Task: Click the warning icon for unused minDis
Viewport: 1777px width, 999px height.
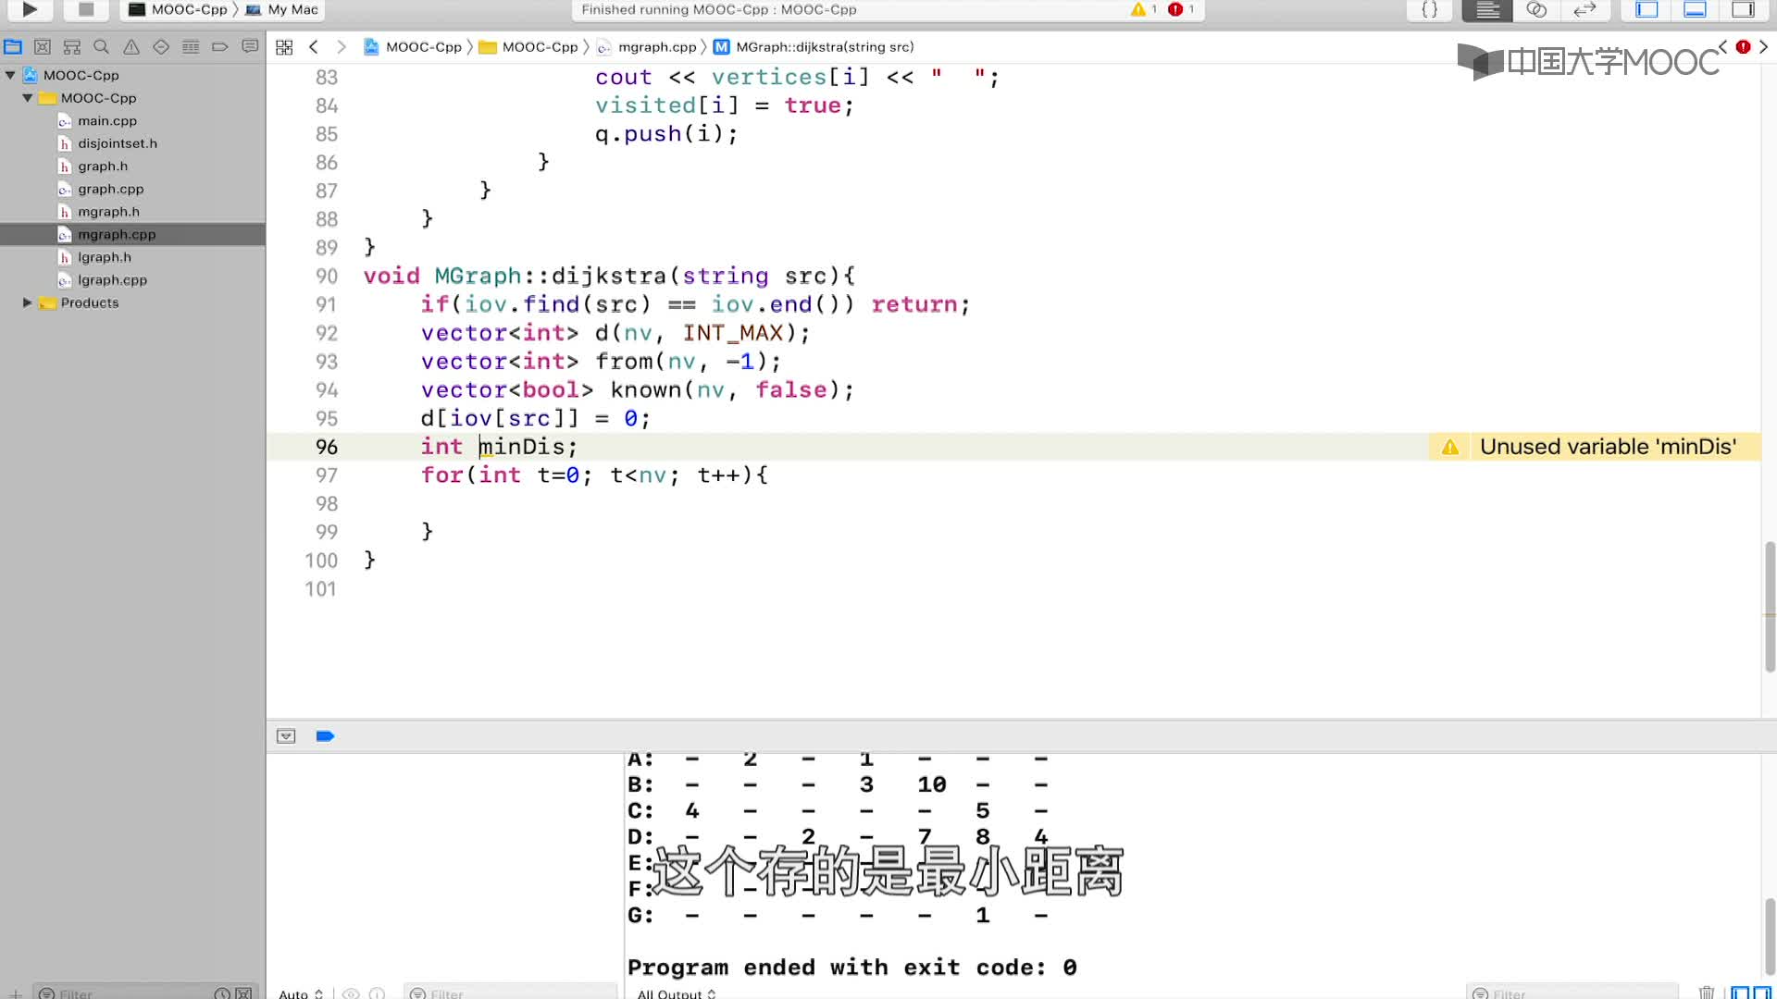Action: [x=1450, y=448]
